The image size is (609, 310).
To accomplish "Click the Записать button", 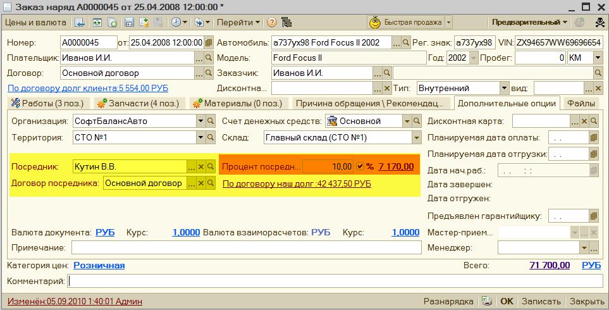I will [x=541, y=301].
